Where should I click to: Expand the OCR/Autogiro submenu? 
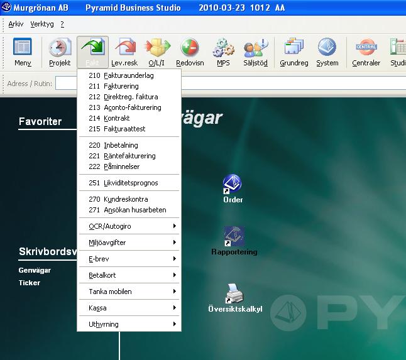coord(129,226)
